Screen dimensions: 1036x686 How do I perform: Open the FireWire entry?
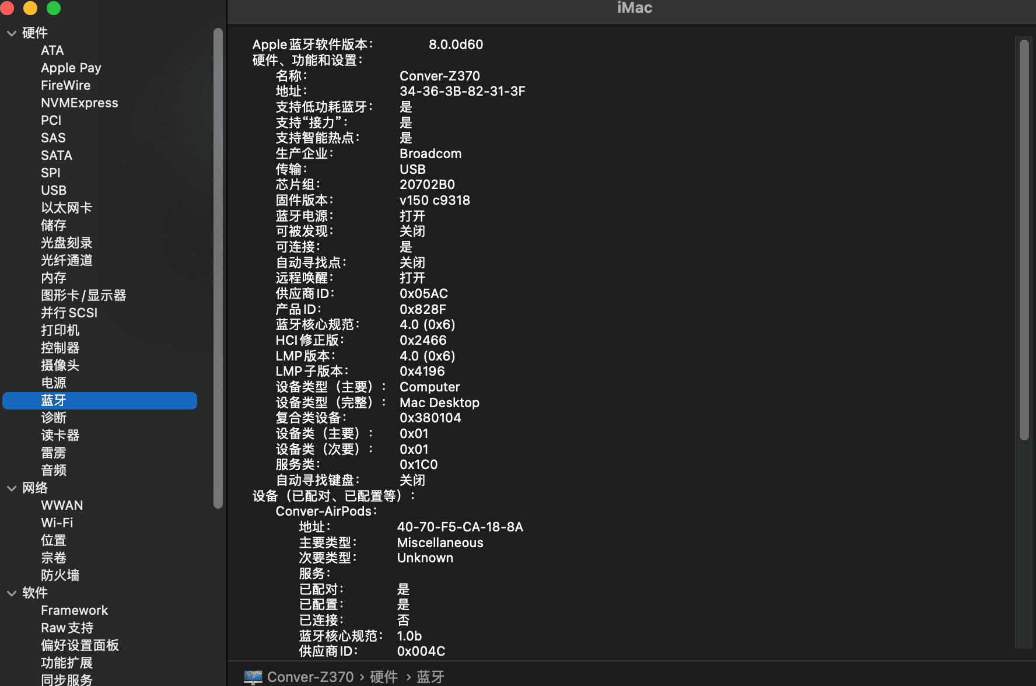point(66,86)
